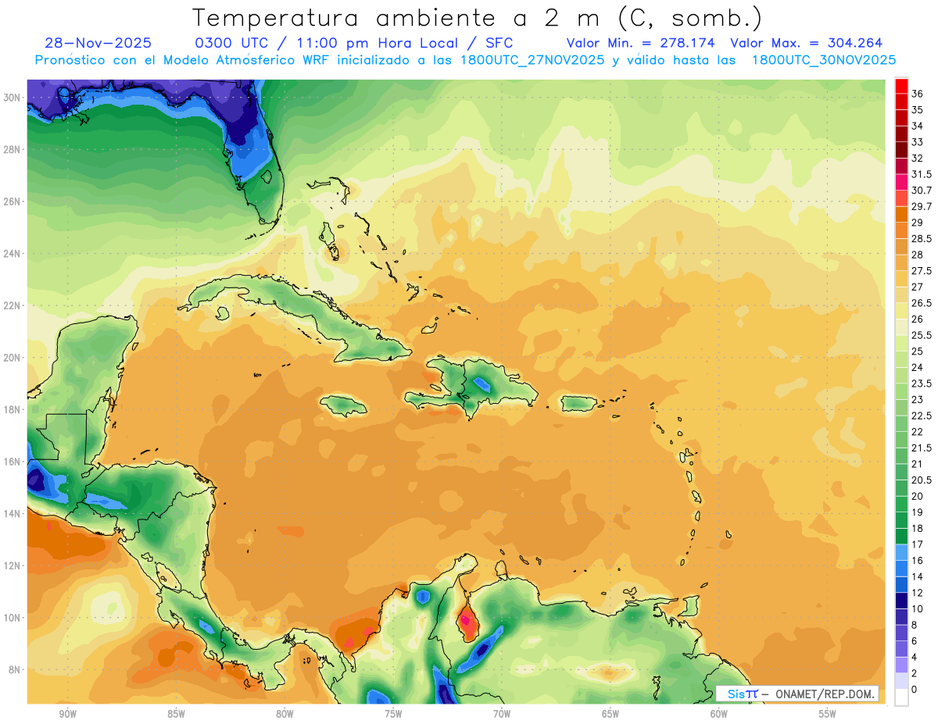Pick the navy swatch between 12 and 10
The width and height of the screenshot is (938, 724).
[x=901, y=601]
